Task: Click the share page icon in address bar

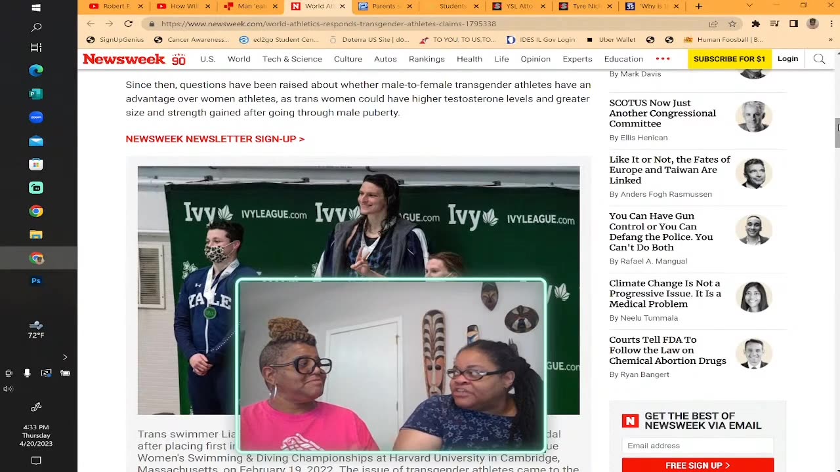Action: click(x=713, y=24)
